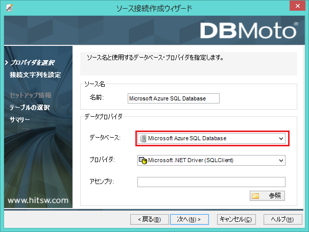
Task: Click the データプロバイダ group box title
Action: pos(104,117)
